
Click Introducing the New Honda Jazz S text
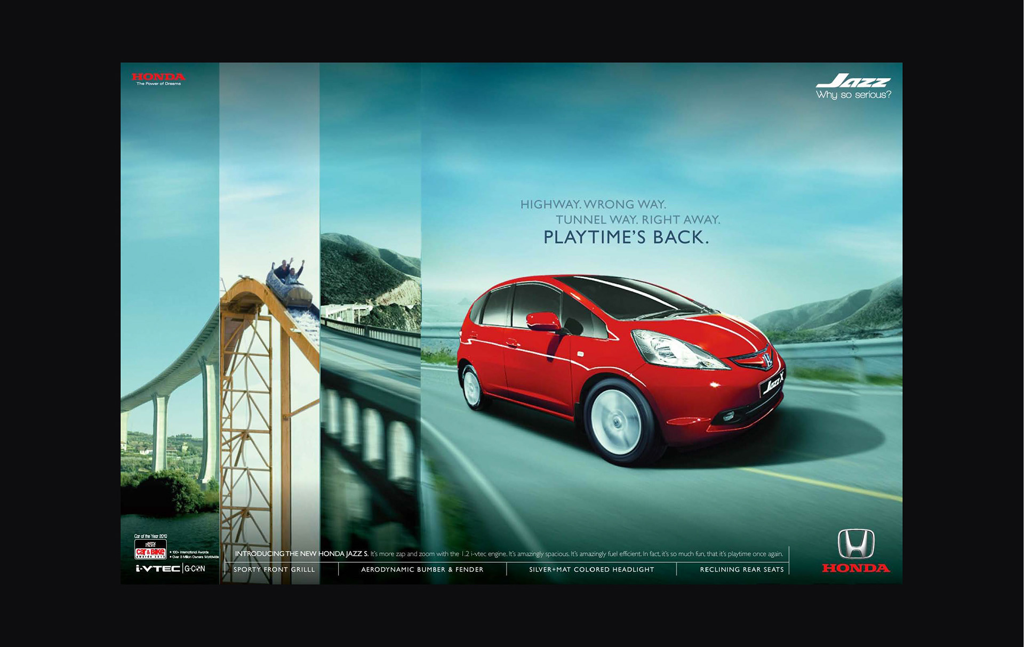click(301, 554)
